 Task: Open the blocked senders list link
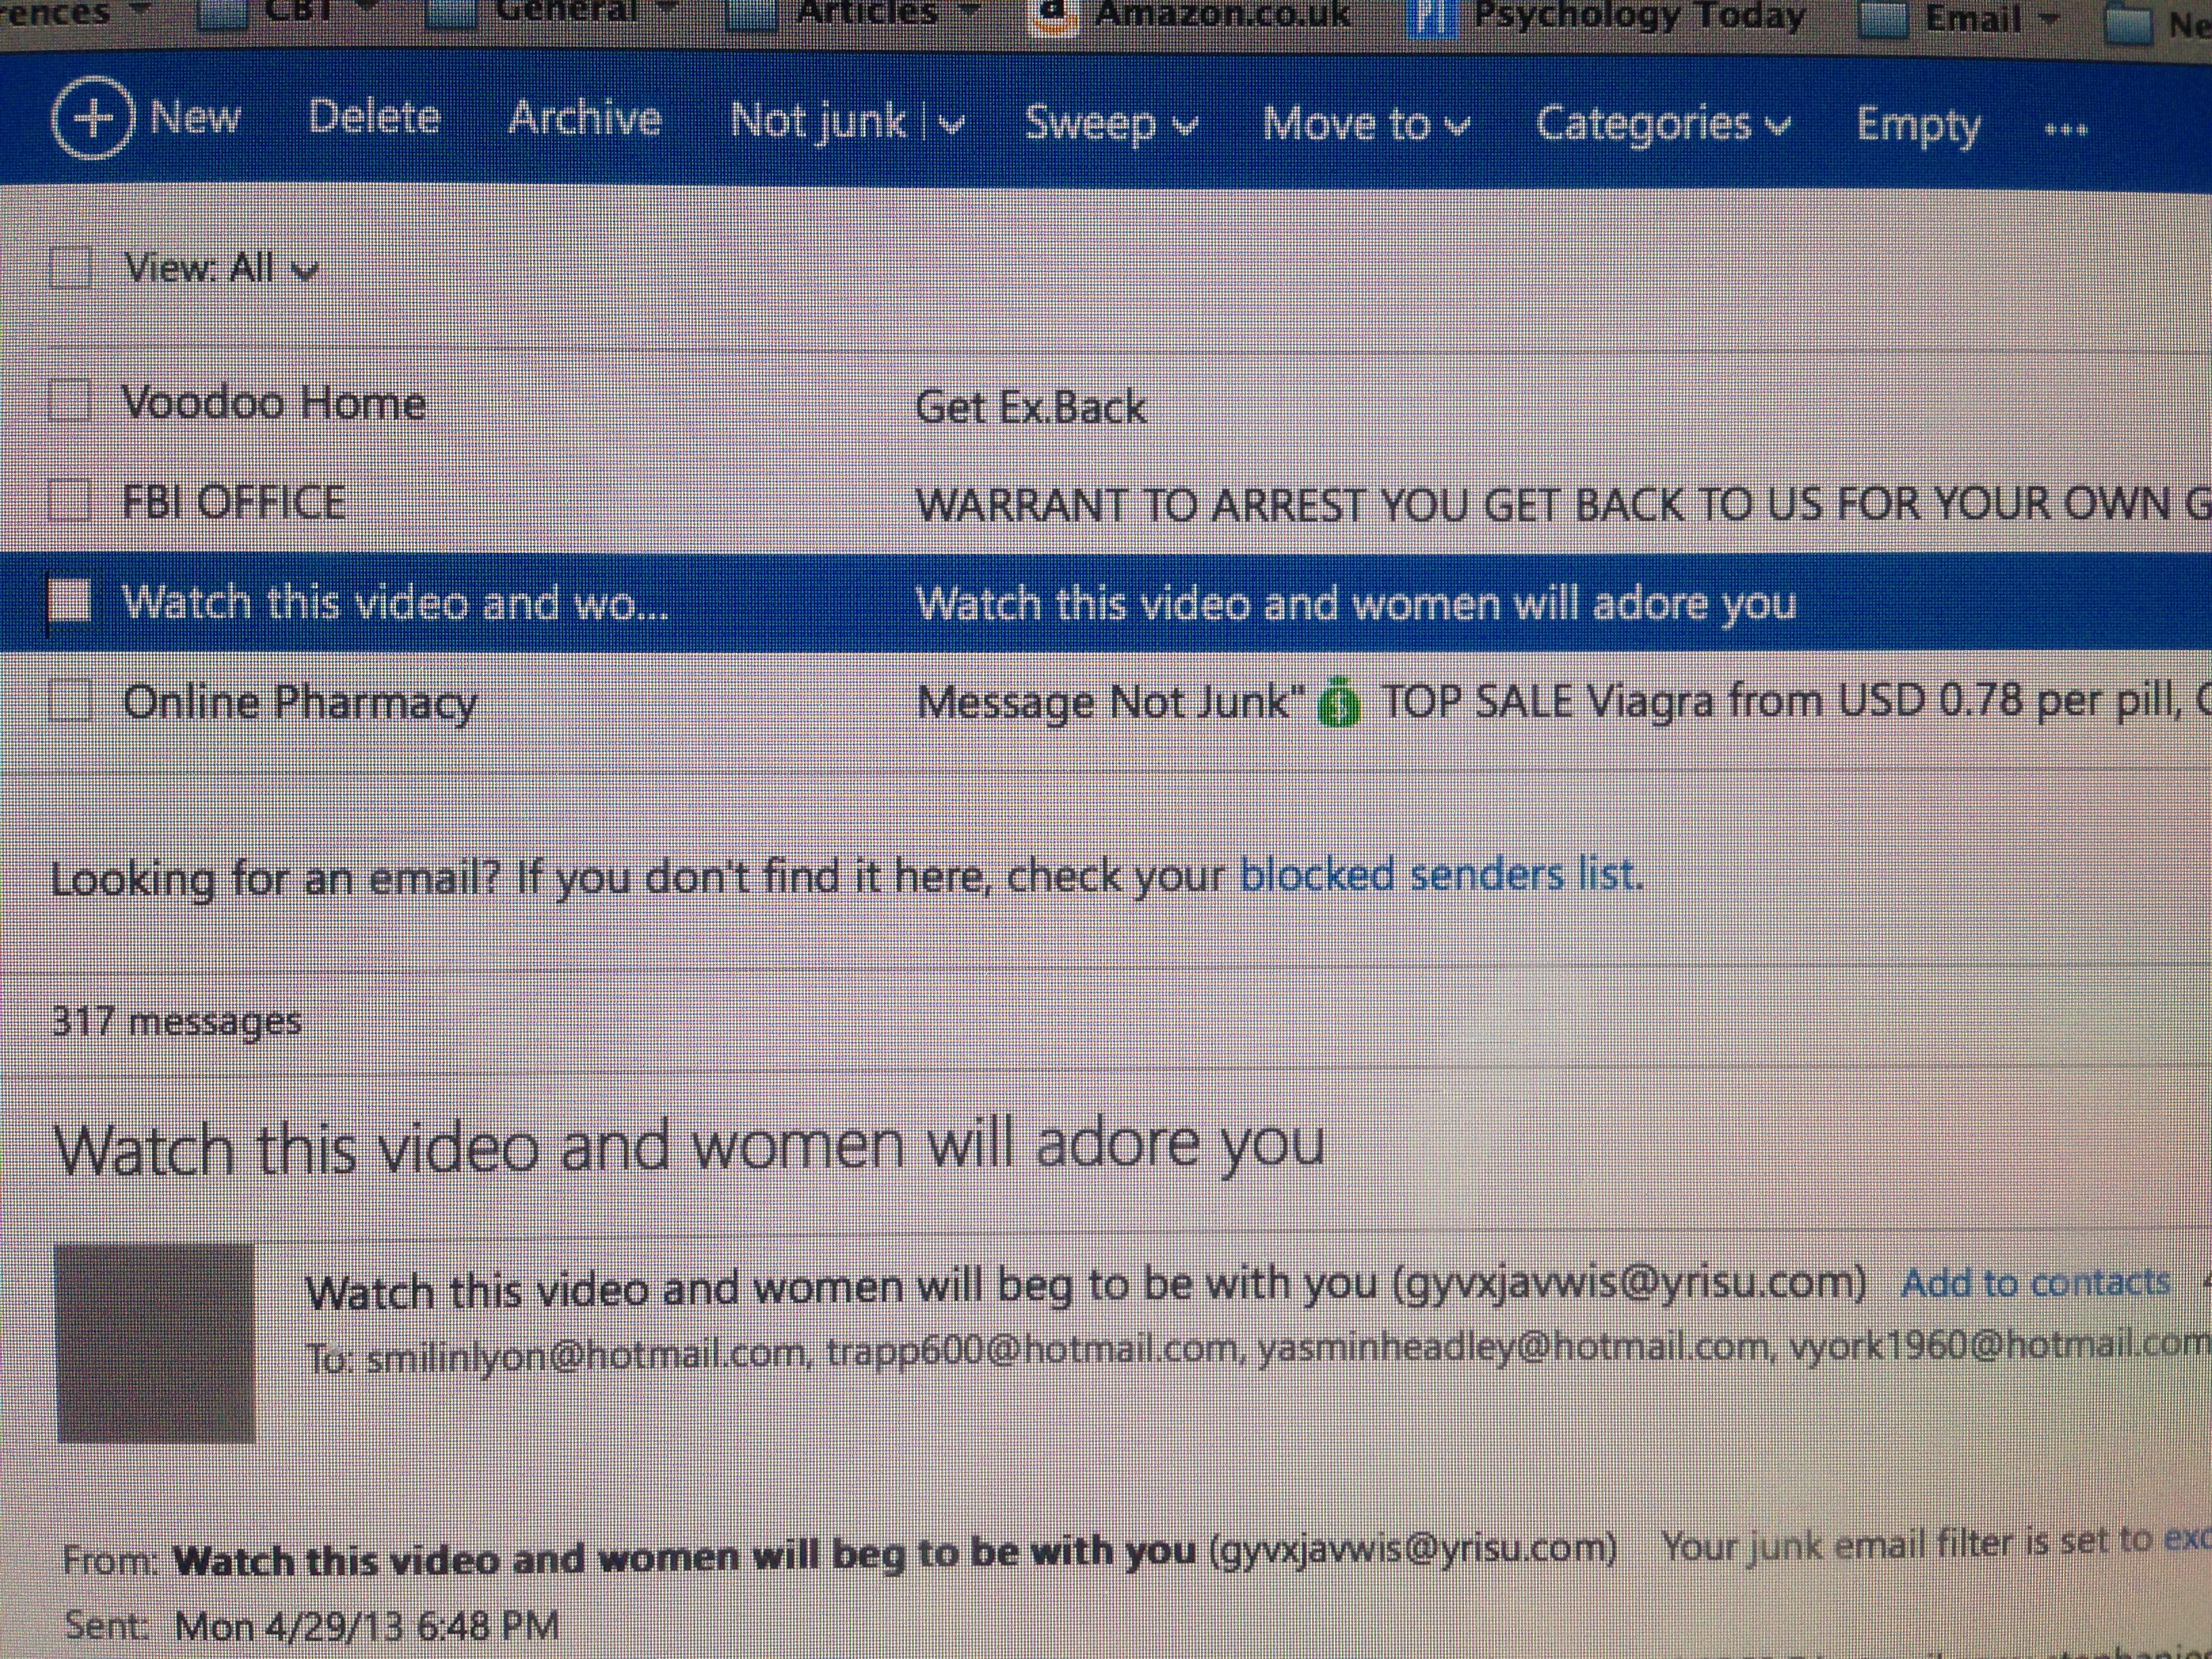[1438, 875]
